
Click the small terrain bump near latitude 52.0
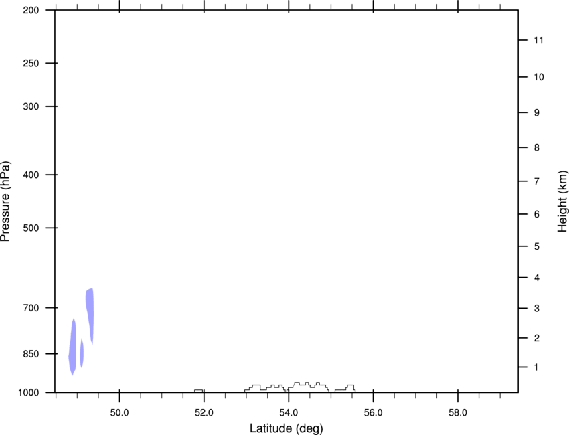(x=199, y=391)
